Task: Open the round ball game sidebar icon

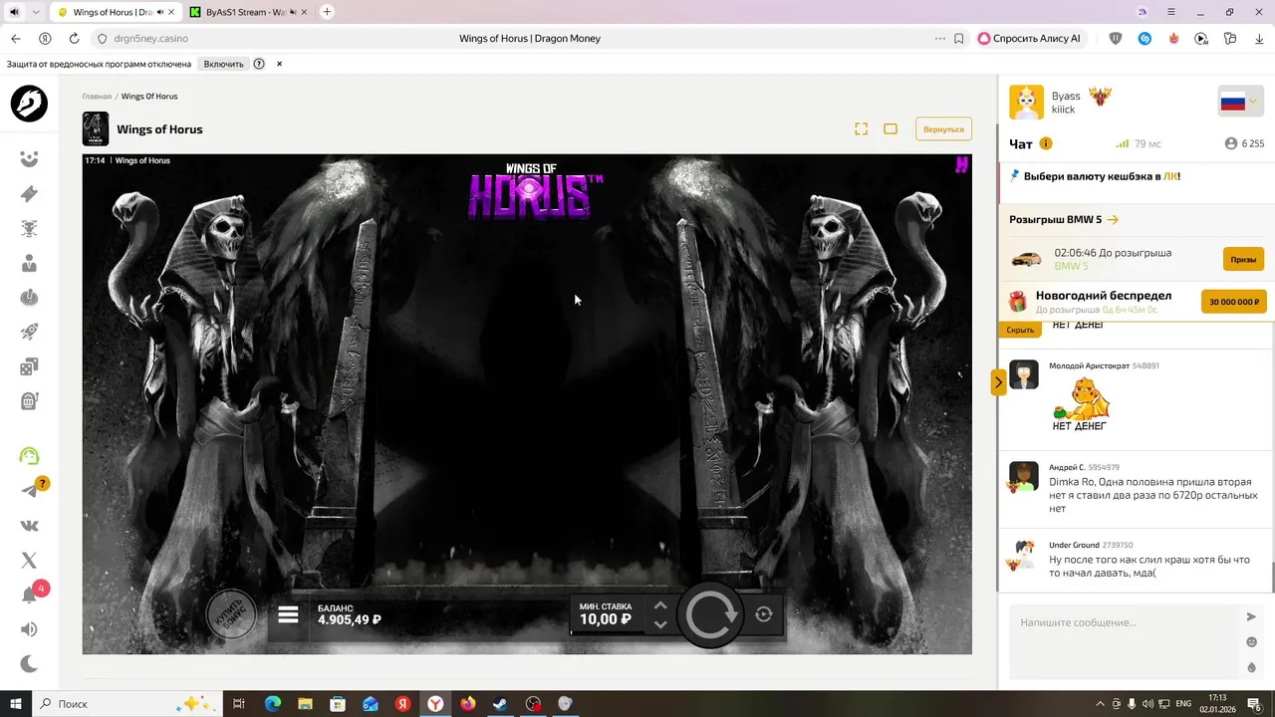Action: [29, 298]
